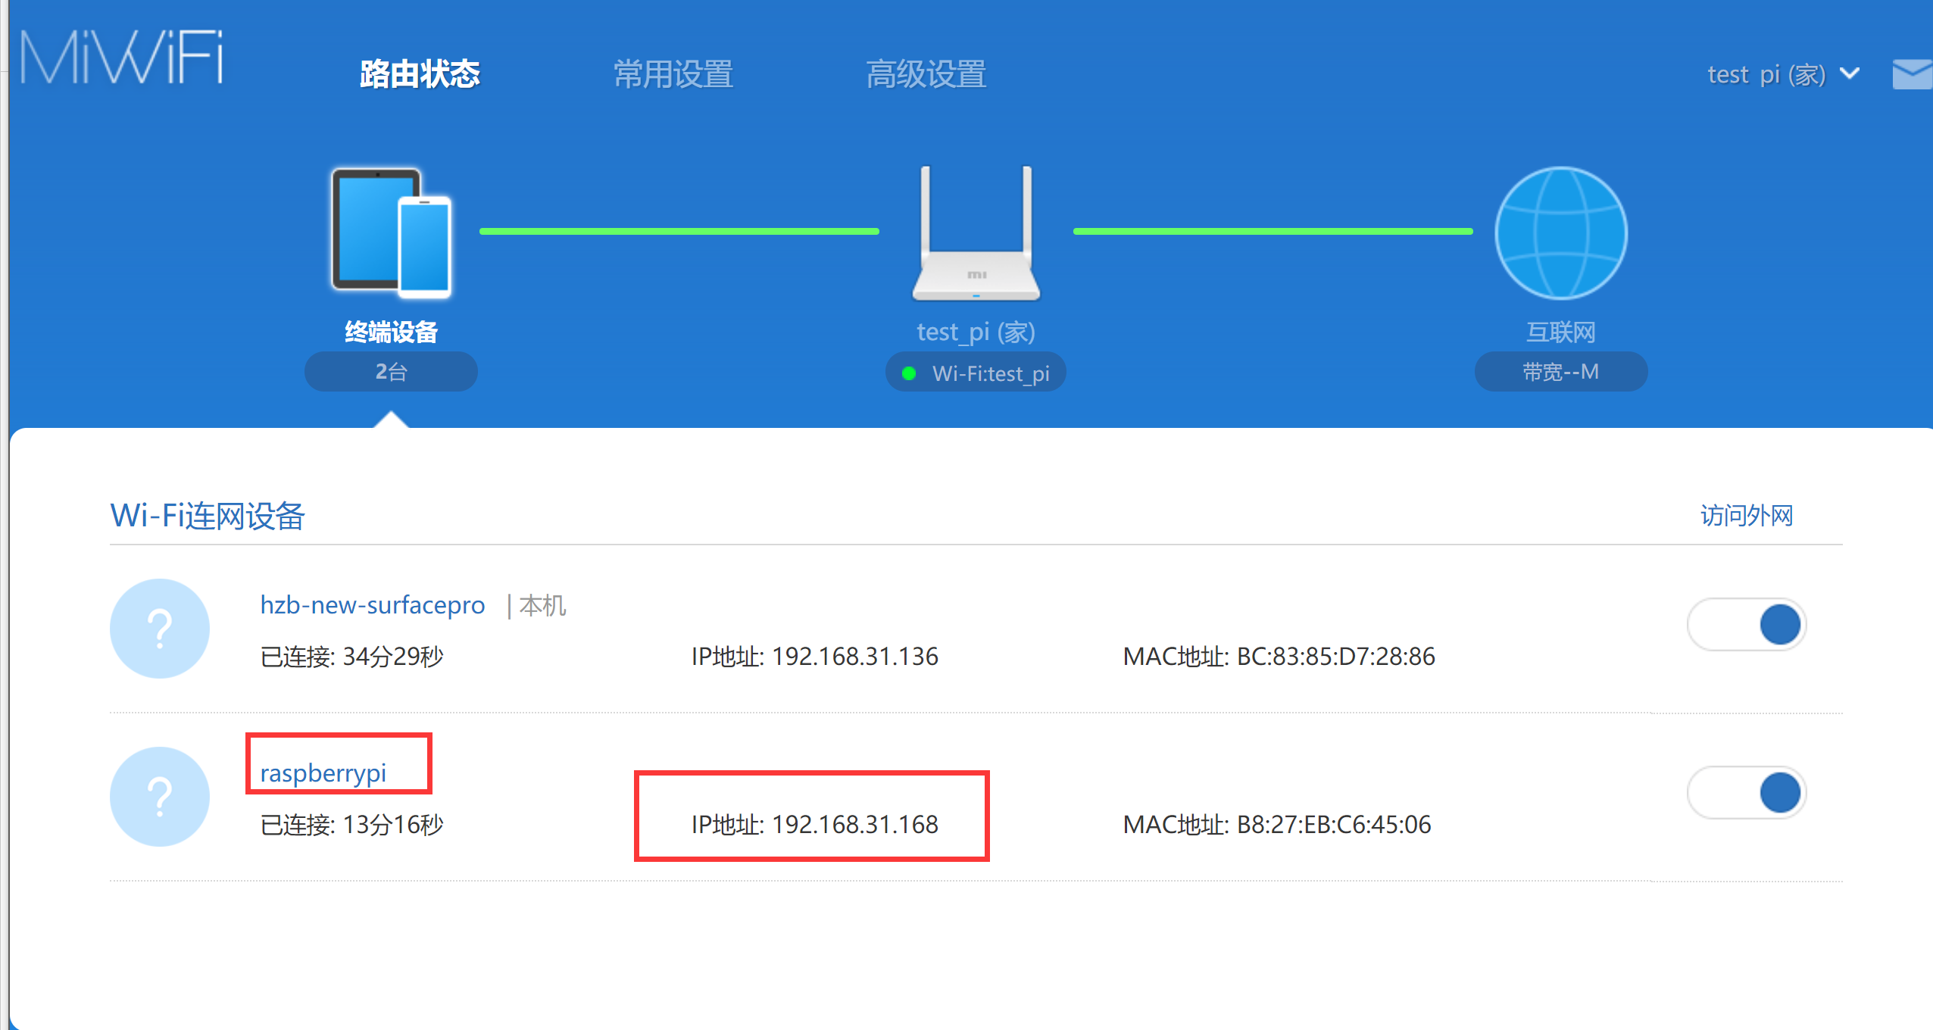1933x1030 pixels.
Task: Open the mail envelope icon
Action: coord(1912,73)
